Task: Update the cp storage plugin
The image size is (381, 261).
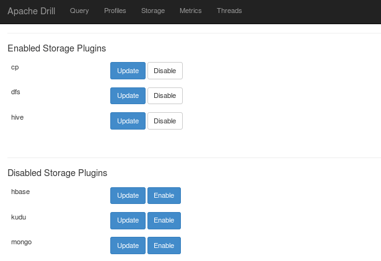Action: click(x=128, y=71)
